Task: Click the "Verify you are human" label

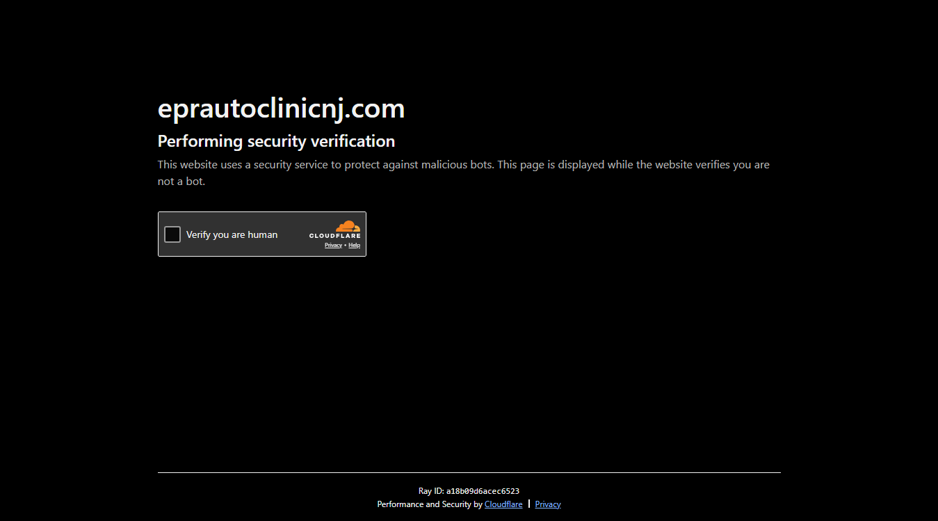Action: click(x=232, y=234)
